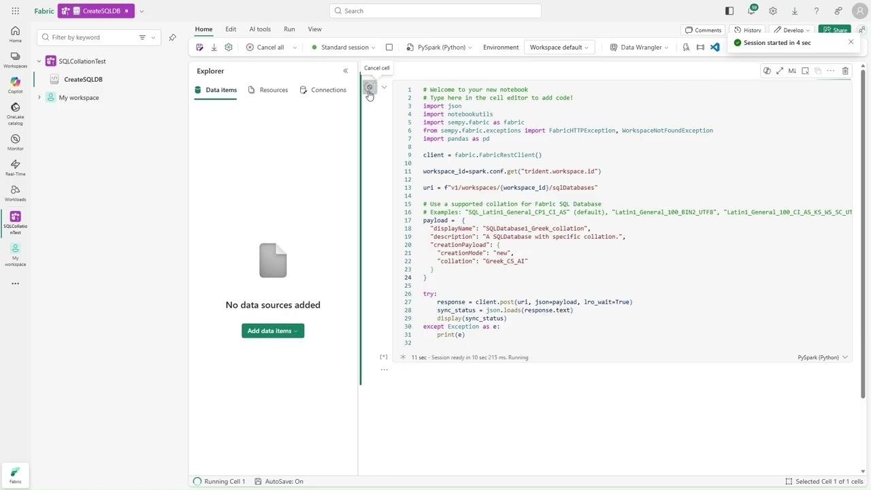Screen dimensions: 871x490
Task: Change cell language PySpark (Python) at cell bottom
Action: (823, 357)
